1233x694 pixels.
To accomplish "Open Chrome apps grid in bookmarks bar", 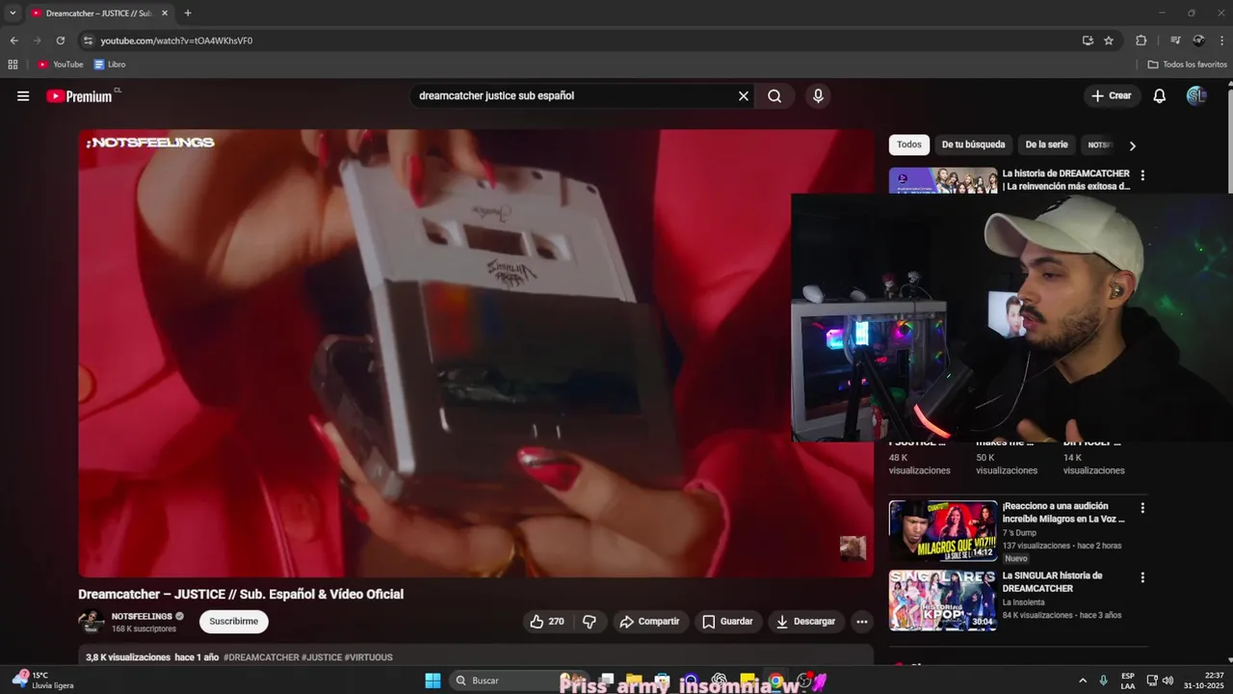I will [x=13, y=65].
